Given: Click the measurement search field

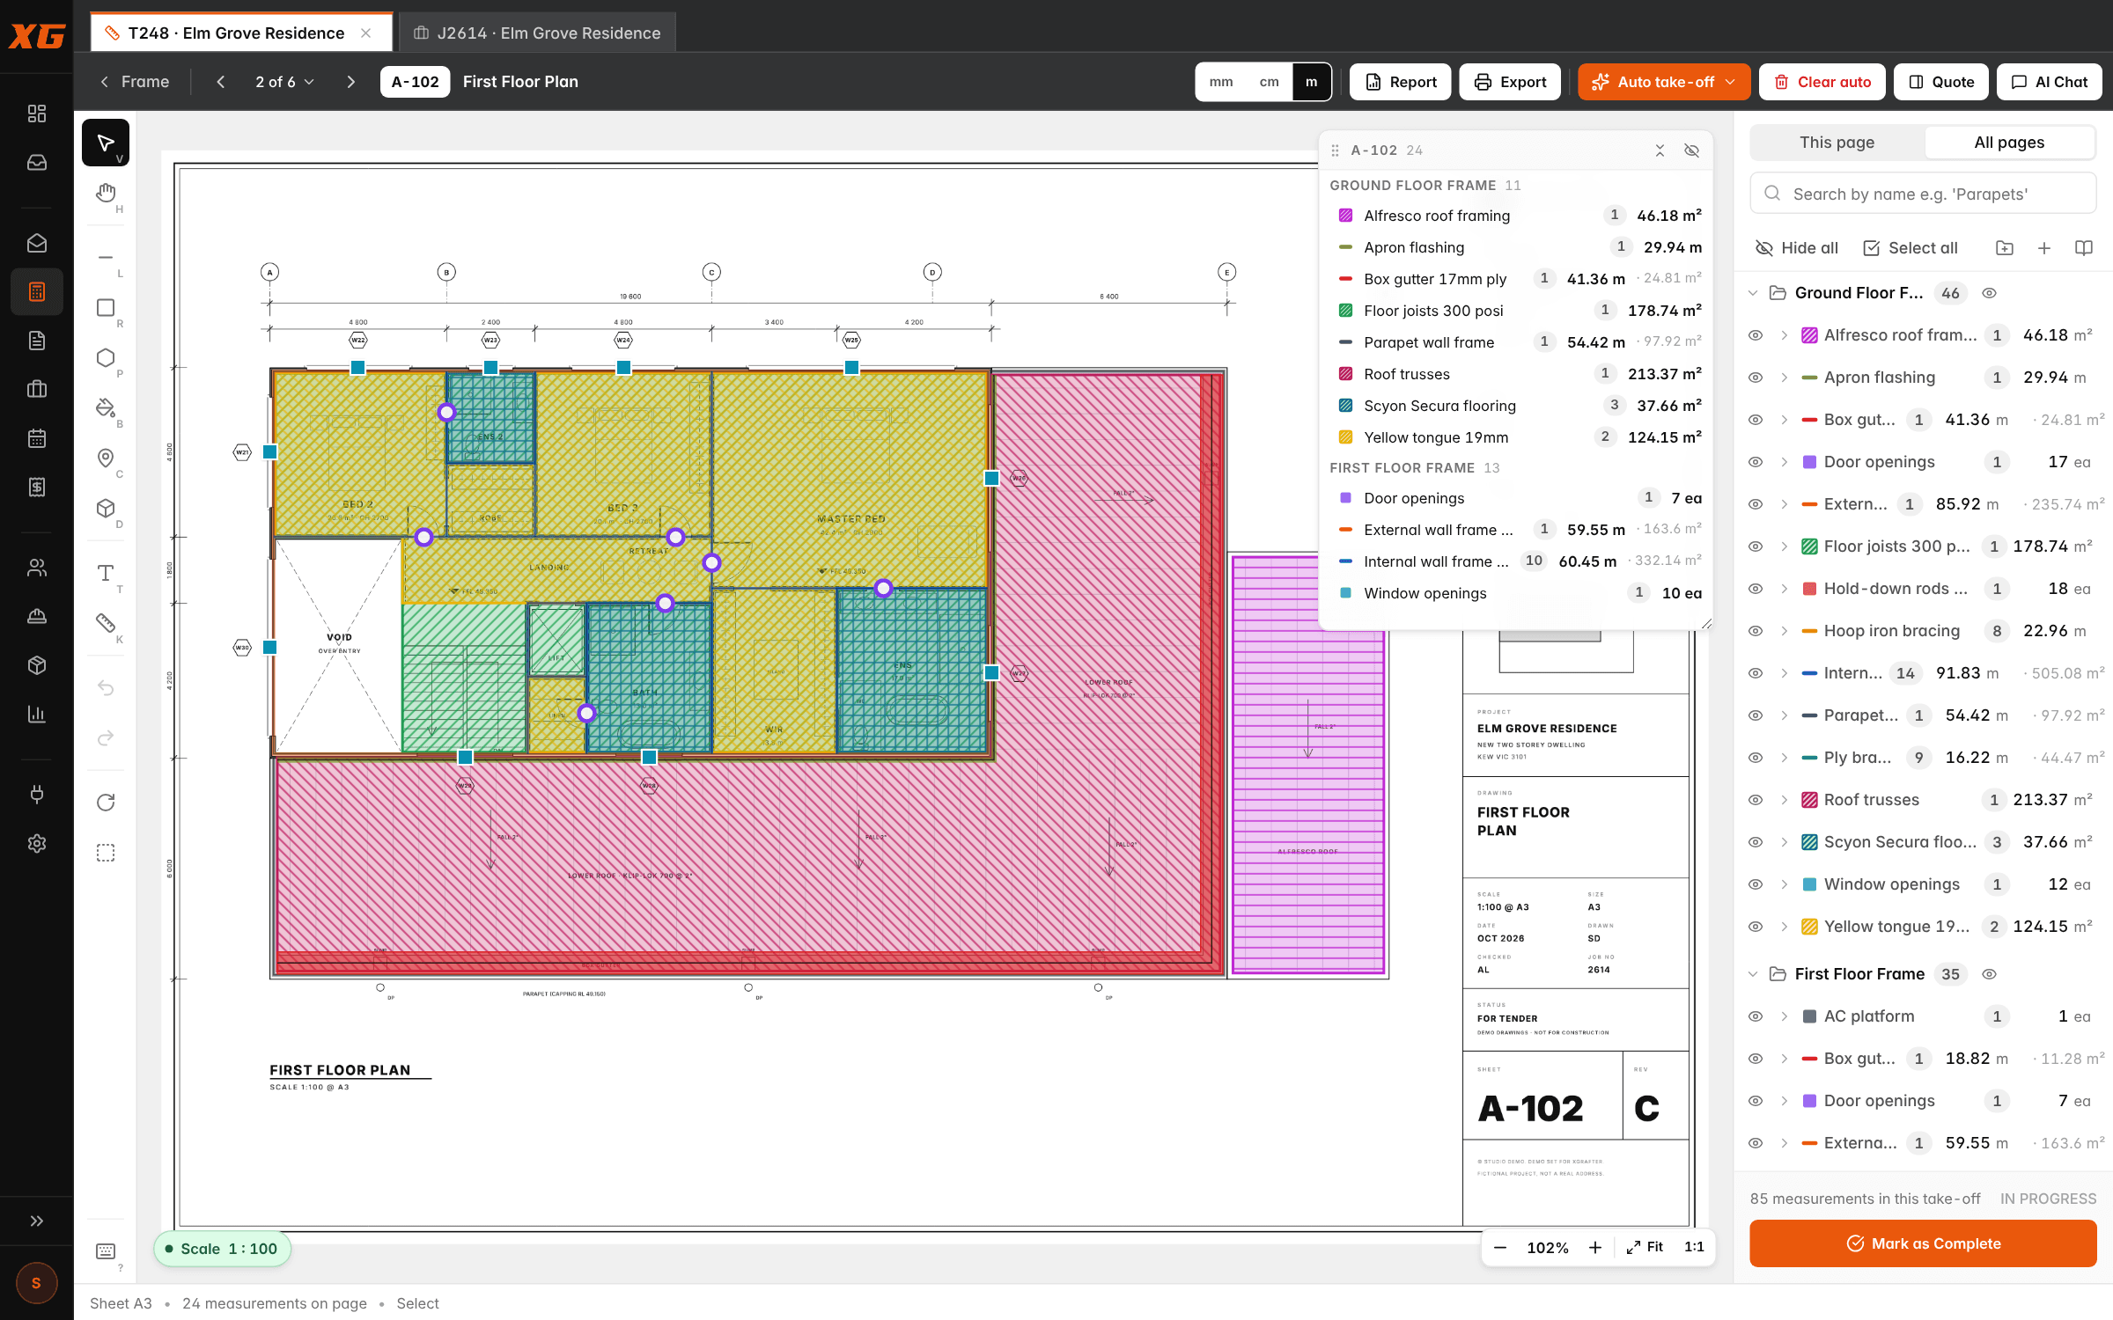Looking at the screenshot, I should point(1923,194).
